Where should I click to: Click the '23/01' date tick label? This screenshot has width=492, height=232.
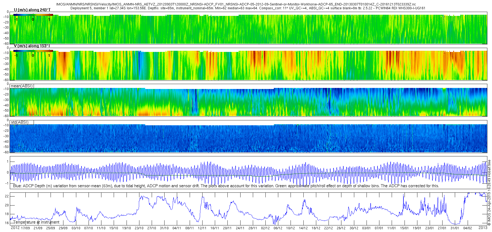[430, 228]
